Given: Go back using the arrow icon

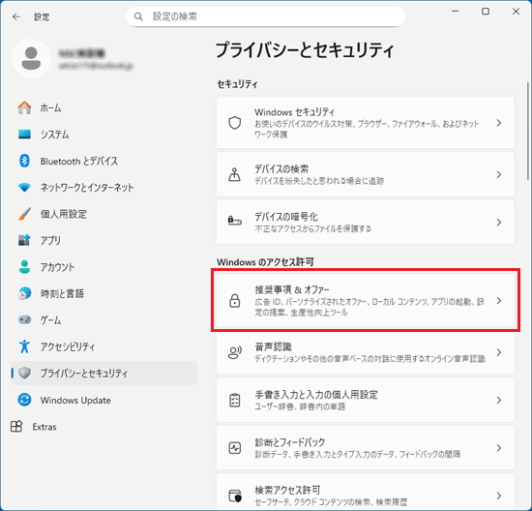Looking at the screenshot, I should click(16, 16).
